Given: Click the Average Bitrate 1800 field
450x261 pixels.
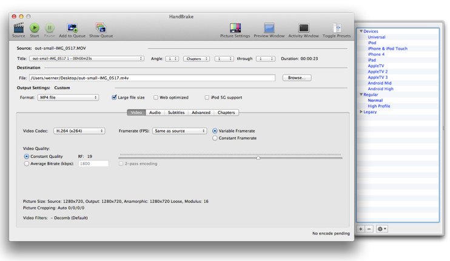Looking at the screenshot, I should (93, 164).
